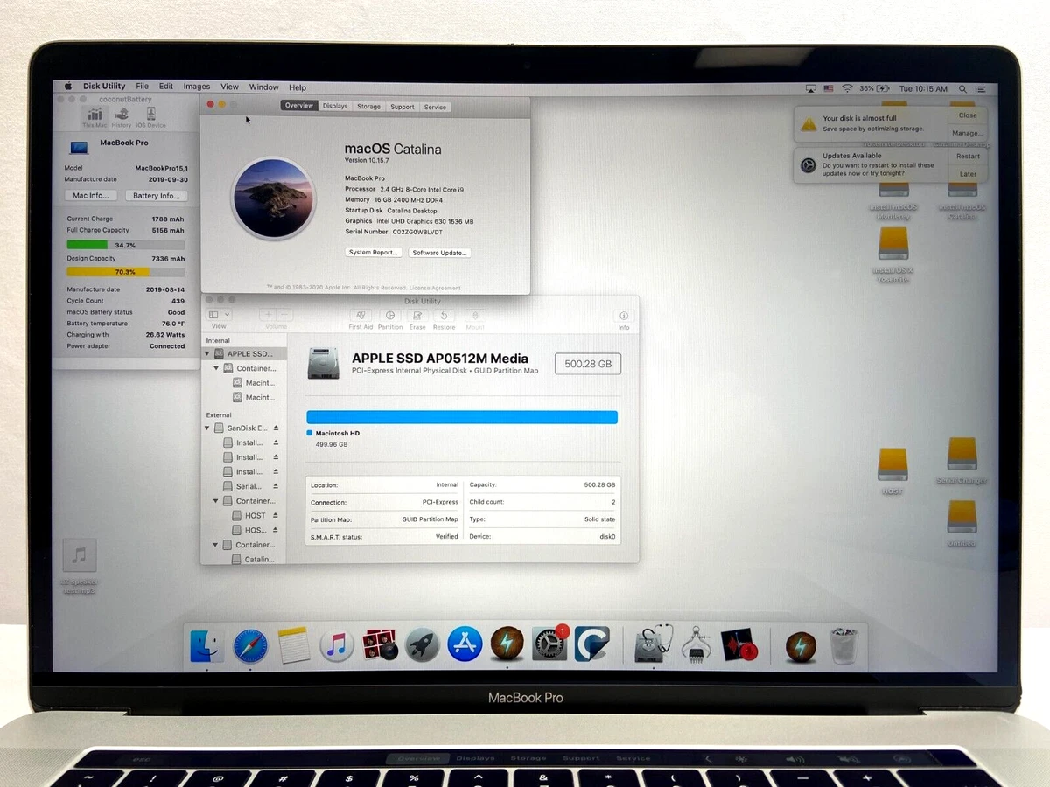Click the yellow 70.3% capacity bar

[125, 272]
